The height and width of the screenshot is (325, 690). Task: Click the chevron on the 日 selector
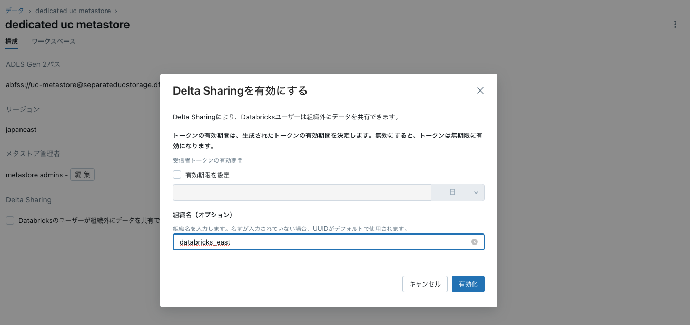pyautogui.click(x=476, y=192)
